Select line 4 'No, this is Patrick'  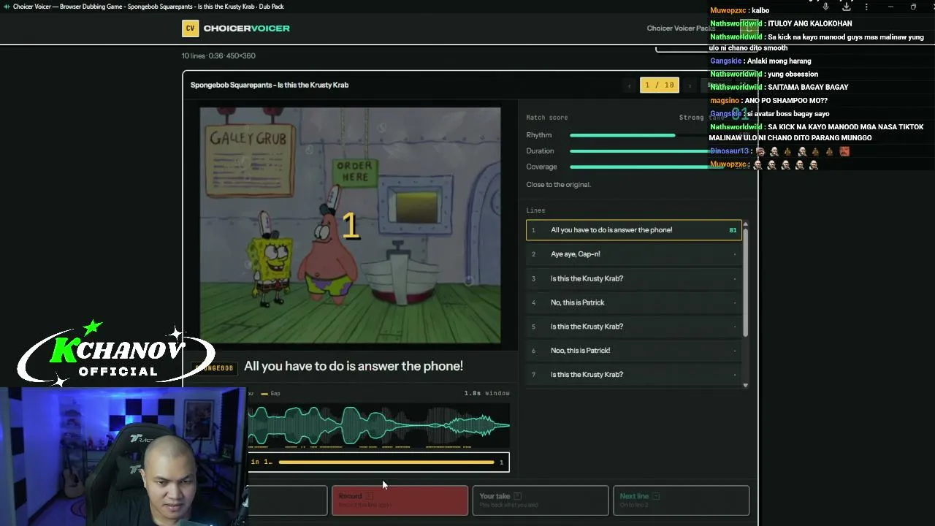(x=633, y=302)
